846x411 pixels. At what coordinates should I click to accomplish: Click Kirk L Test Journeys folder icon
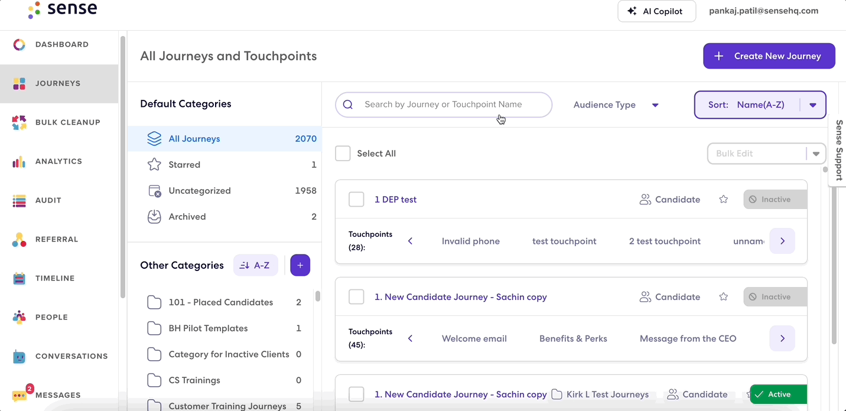click(556, 394)
